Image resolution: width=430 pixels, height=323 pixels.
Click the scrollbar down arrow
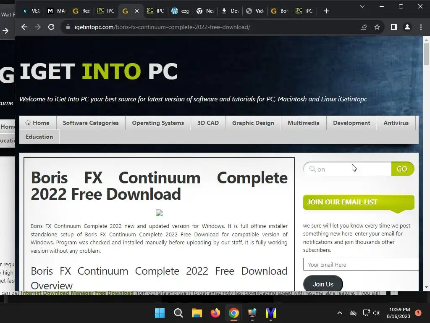[426, 287]
